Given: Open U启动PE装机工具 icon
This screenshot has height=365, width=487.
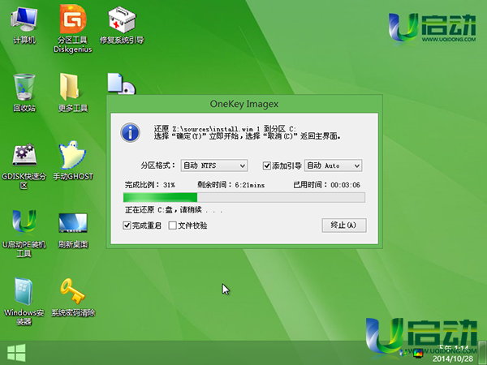Looking at the screenshot, I should [x=24, y=234].
